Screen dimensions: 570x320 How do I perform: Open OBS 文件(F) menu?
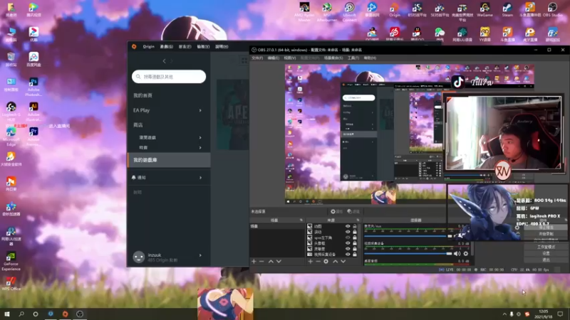pyautogui.click(x=257, y=58)
